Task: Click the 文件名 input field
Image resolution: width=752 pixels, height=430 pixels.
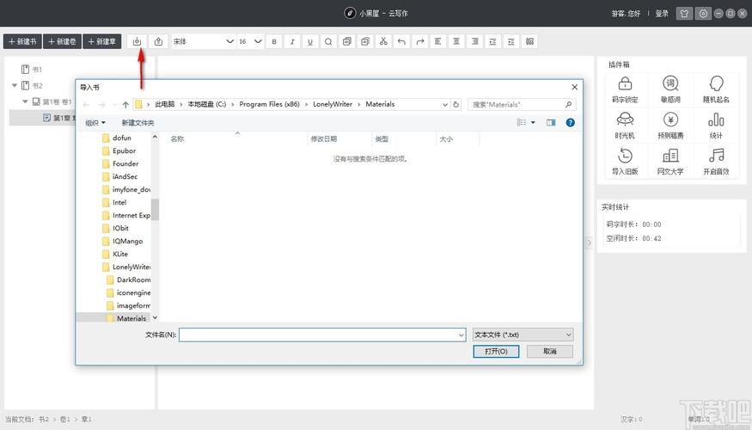Action: 321,335
